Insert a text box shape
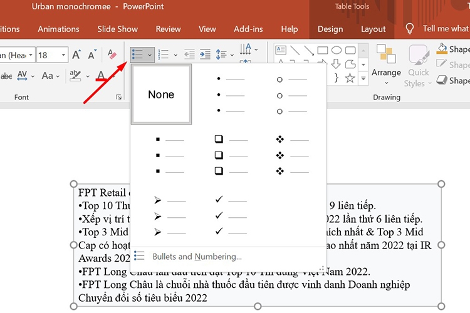Screen dimensions: 470x313 pyautogui.click(x=281, y=49)
